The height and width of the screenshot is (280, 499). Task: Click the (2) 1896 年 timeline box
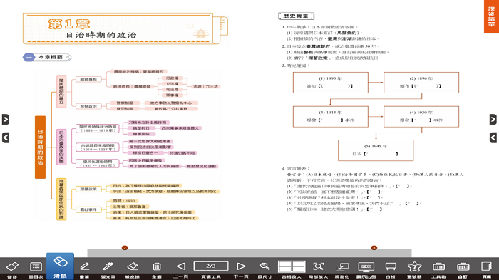421,83
